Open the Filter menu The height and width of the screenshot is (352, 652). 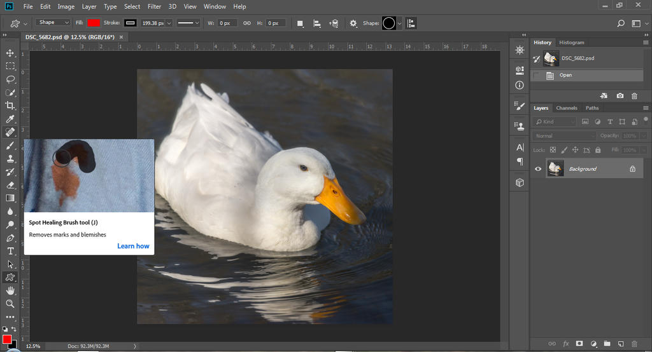pos(154,6)
